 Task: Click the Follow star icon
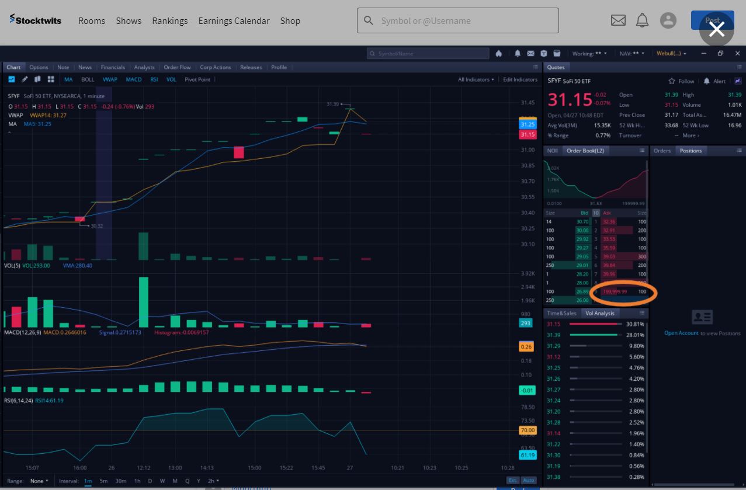(672, 81)
